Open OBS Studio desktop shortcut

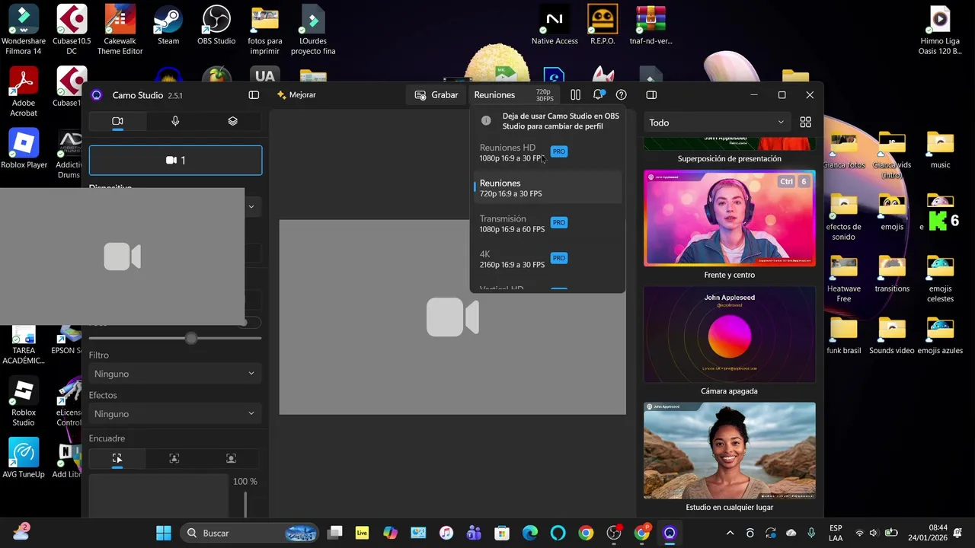[216, 27]
